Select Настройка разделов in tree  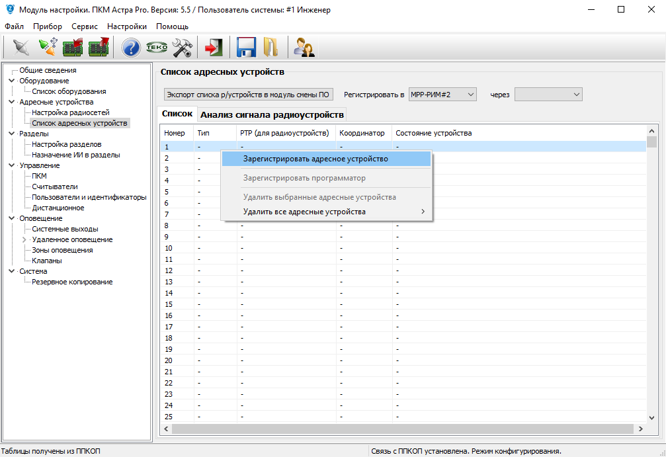point(67,144)
